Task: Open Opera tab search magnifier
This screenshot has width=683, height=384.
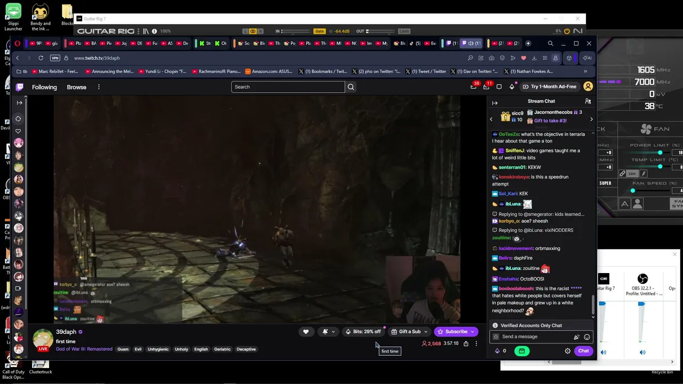Action: [550, 43]
